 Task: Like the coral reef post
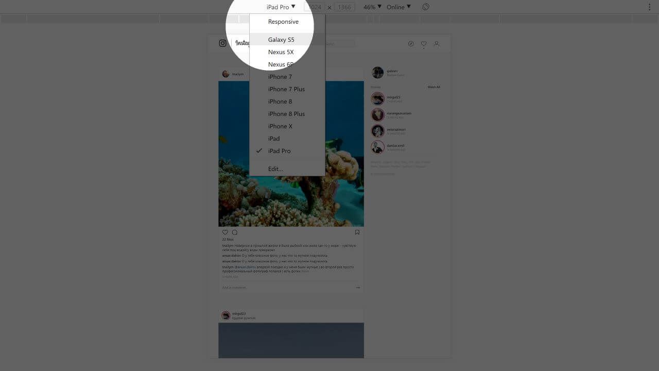(x=225, y=232)
